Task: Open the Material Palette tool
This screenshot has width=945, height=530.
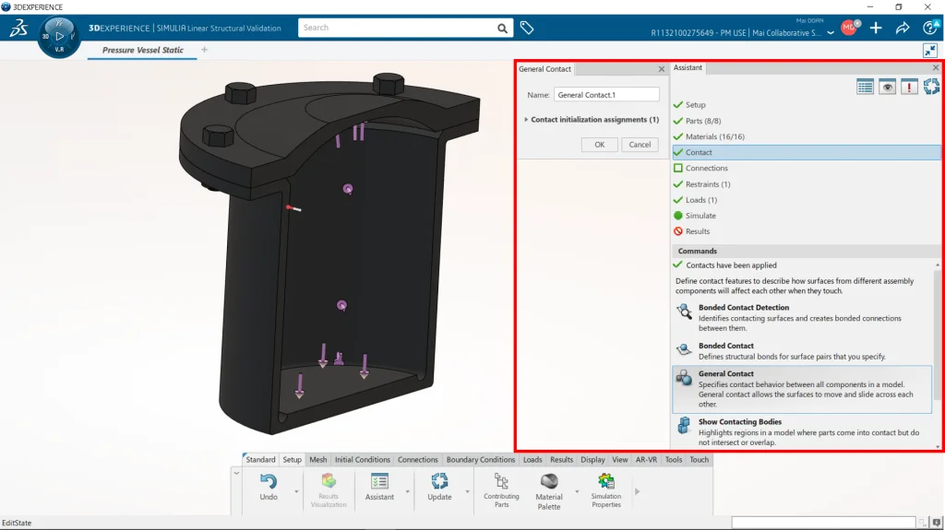Action: tap(549, 481)
